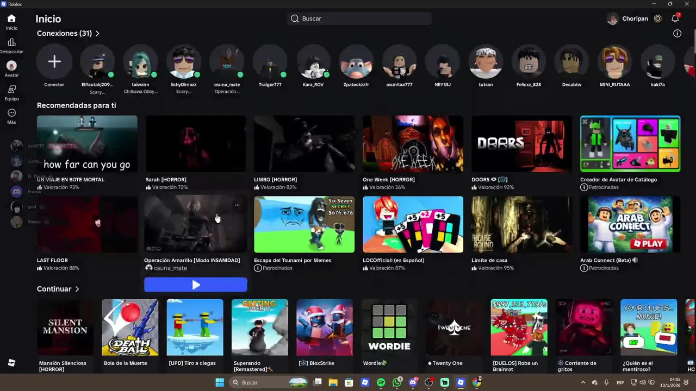
Task: Continue Corriente de gritos game tile
Action: [x=584, y=327]
